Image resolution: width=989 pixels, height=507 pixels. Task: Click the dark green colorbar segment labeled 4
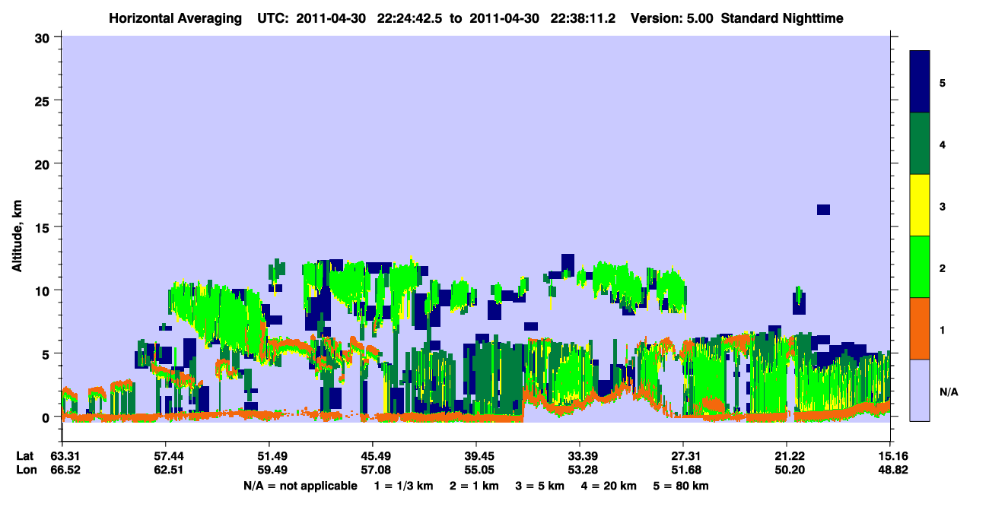(920, 144)
